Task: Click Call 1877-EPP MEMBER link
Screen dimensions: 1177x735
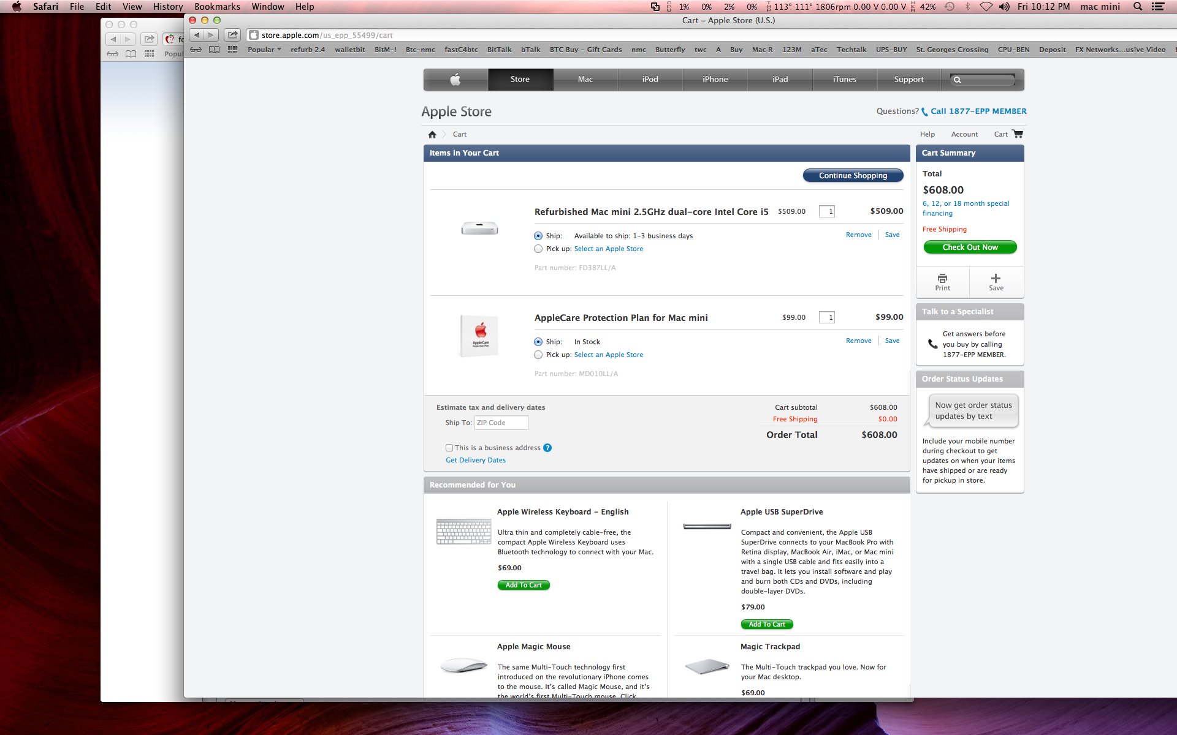Action: tap(978, 111)
